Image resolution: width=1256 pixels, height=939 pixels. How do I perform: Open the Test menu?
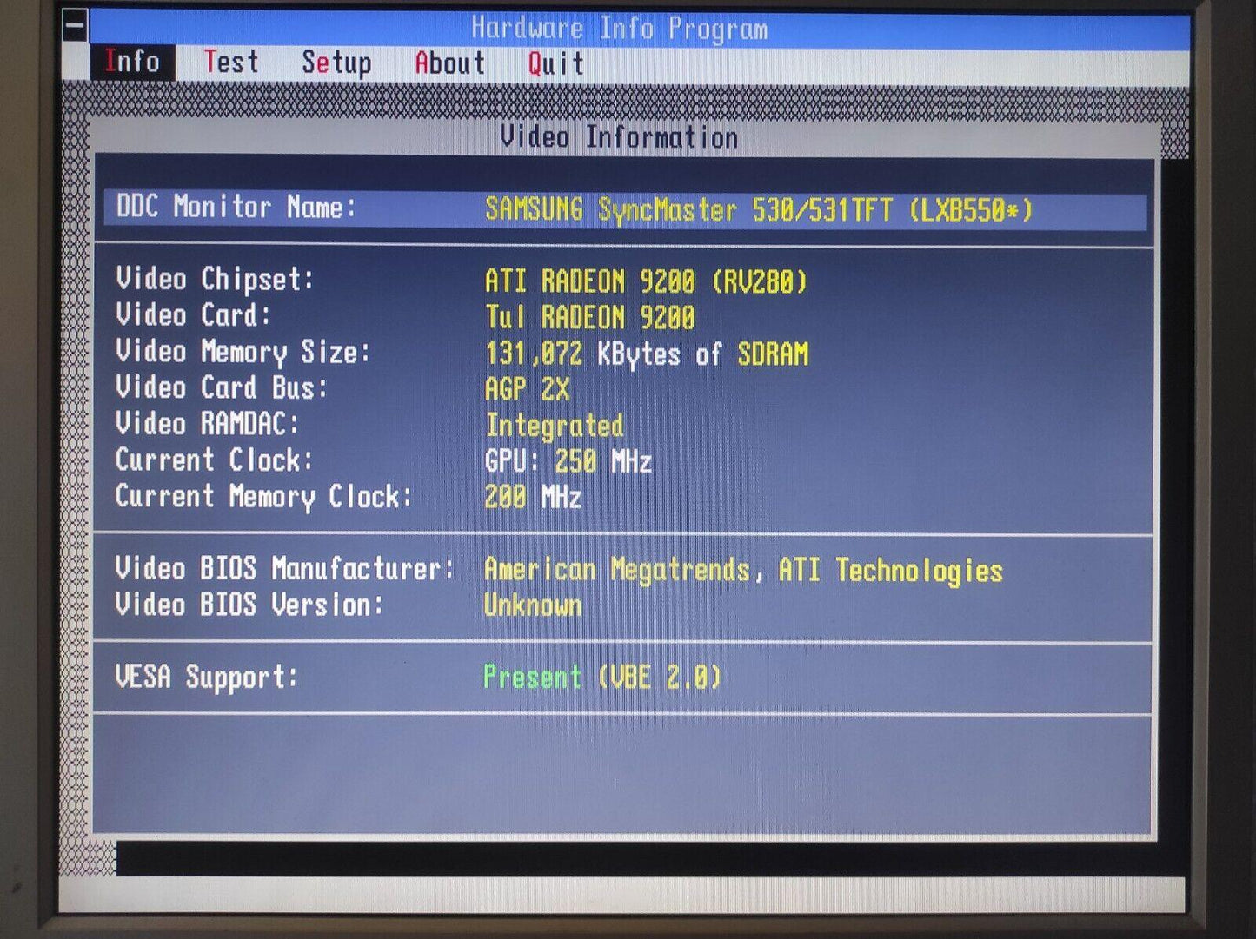point(231,63)
